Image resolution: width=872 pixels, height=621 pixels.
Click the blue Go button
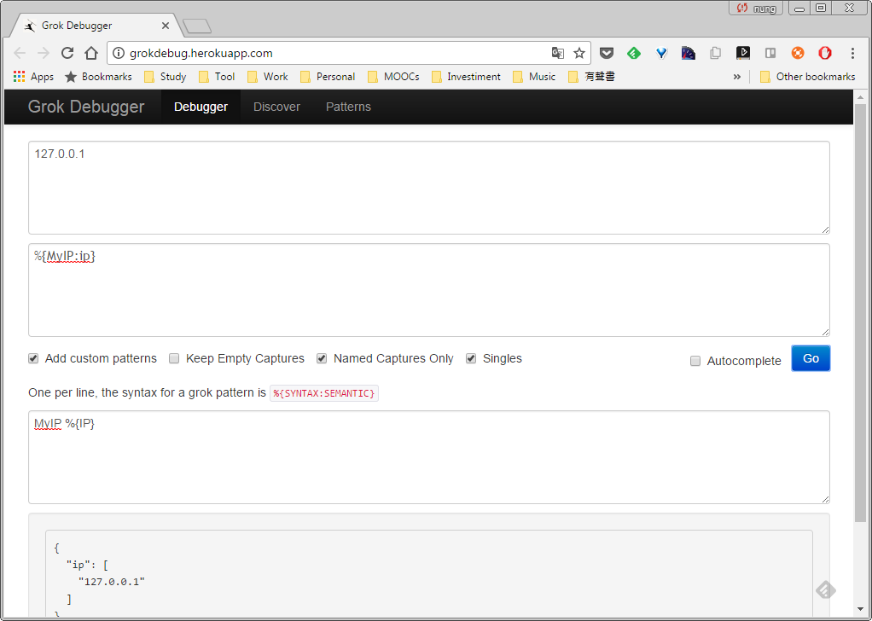pyautogui.click(x=811, y=358)
